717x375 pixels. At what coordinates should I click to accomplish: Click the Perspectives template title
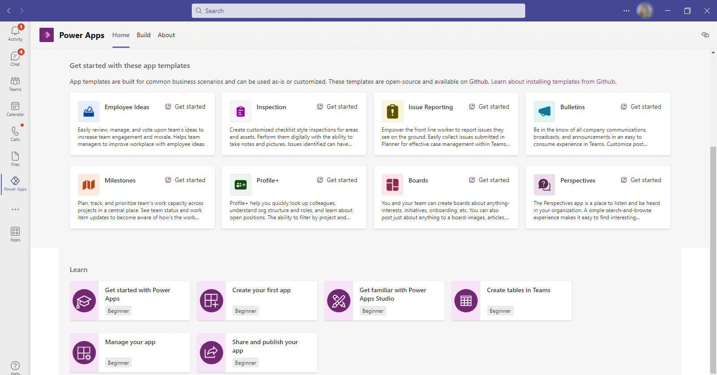coord(578,180)
